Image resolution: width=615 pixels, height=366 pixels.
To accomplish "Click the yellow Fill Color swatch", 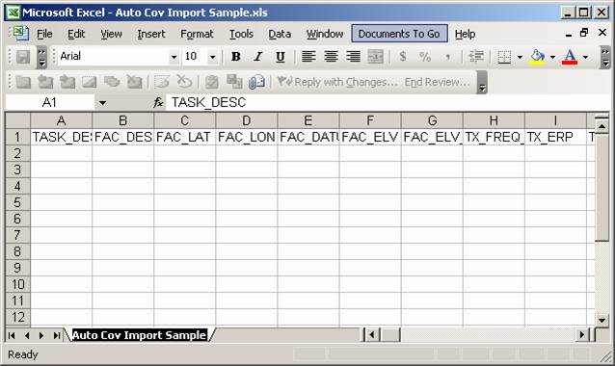I will [x=537, y=57].
